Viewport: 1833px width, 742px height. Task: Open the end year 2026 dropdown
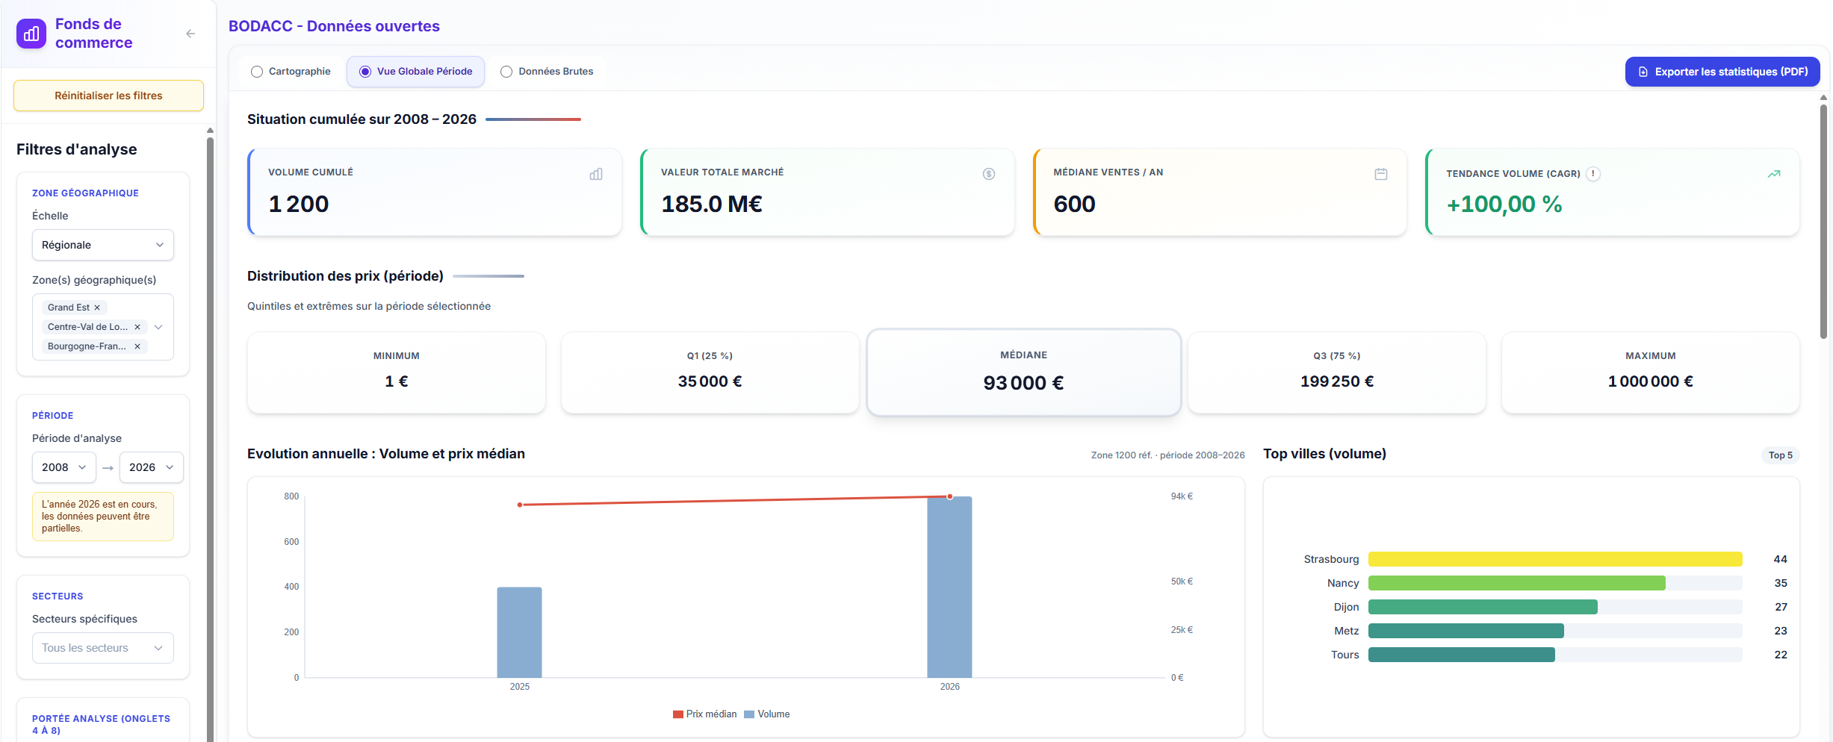click(151, 467)
